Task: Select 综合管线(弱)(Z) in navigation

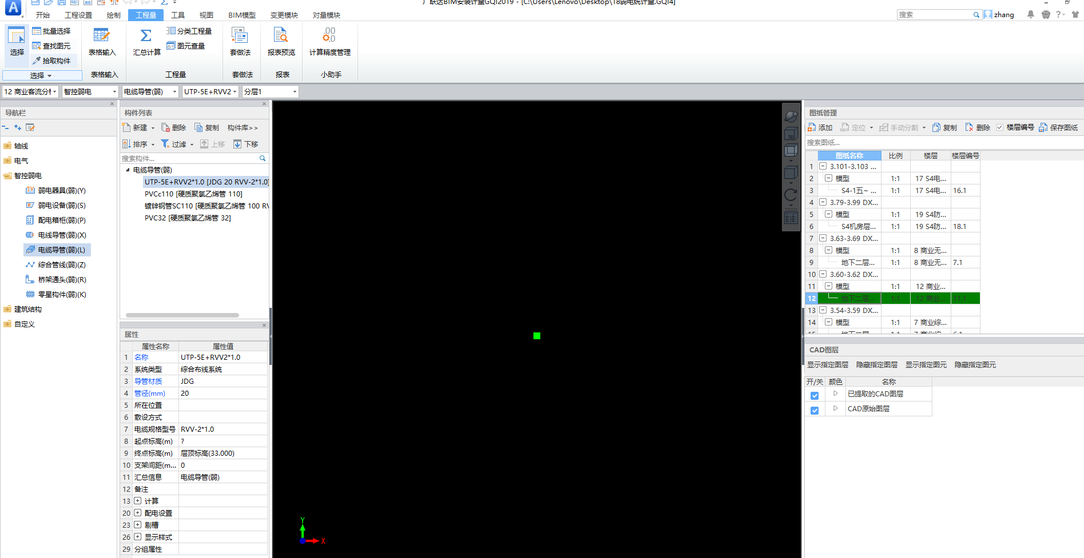Action: point(56,264)
